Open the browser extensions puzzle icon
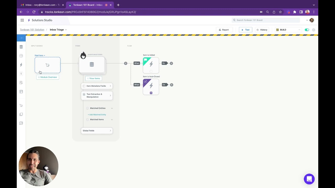This screenshot has height=188, width=335. tap(295, 12)
